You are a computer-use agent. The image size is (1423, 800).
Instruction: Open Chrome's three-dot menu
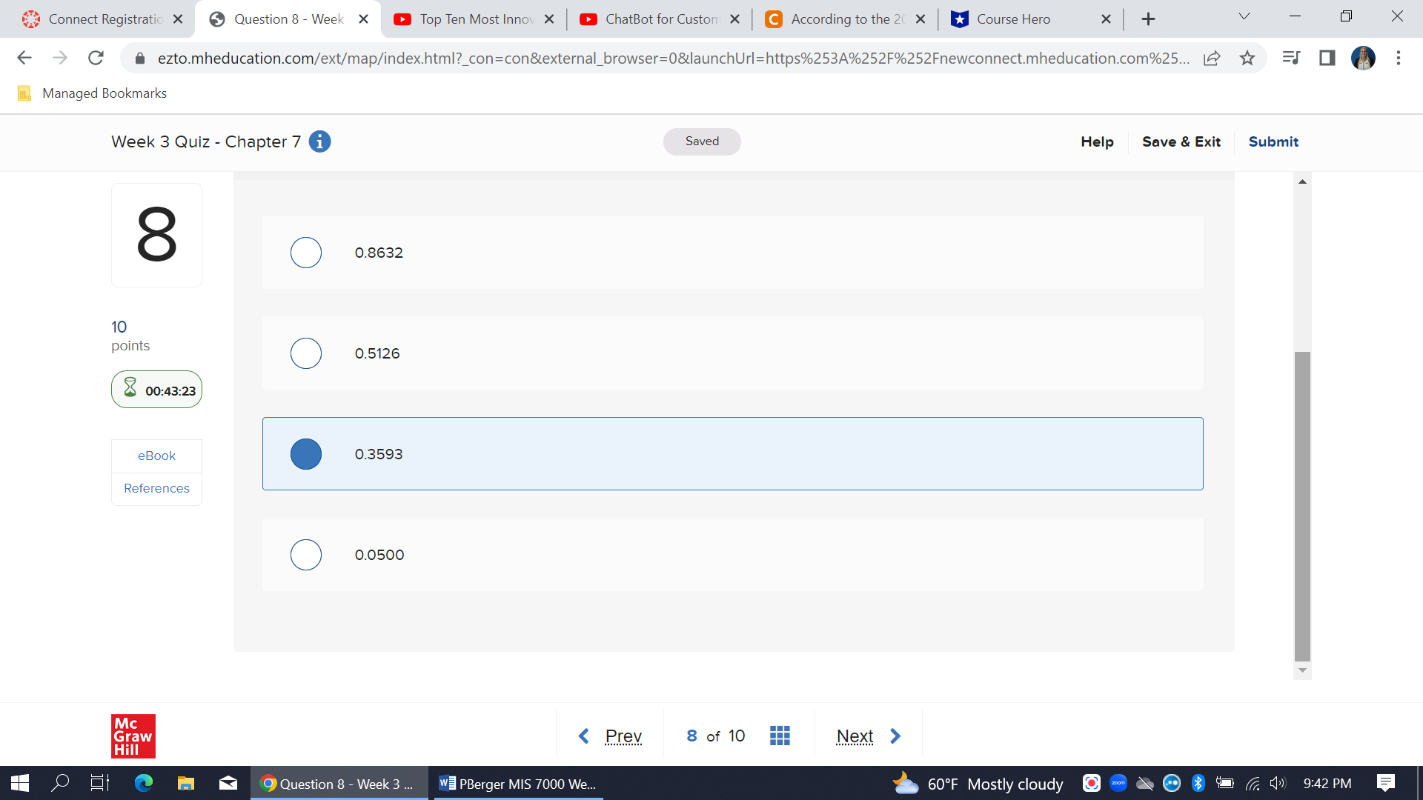[x=1398, y=58]
